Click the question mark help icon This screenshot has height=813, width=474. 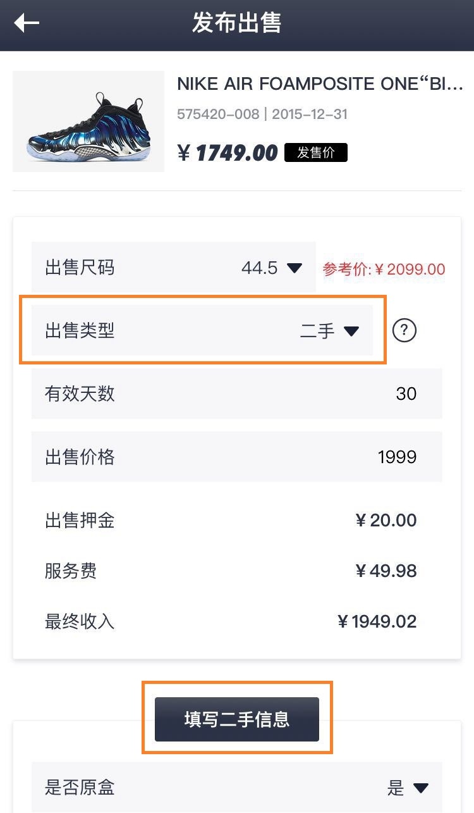tap(404, 330)
